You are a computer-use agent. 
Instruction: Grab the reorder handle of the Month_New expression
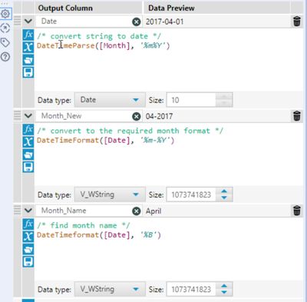[x=17, y=115]
